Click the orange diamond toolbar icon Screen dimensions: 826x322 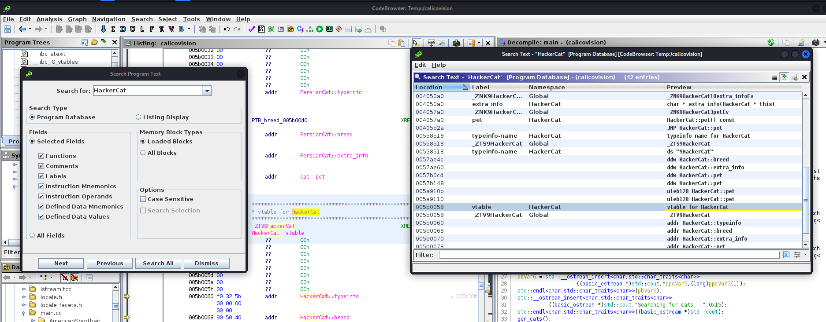click(x=339, y=29)
